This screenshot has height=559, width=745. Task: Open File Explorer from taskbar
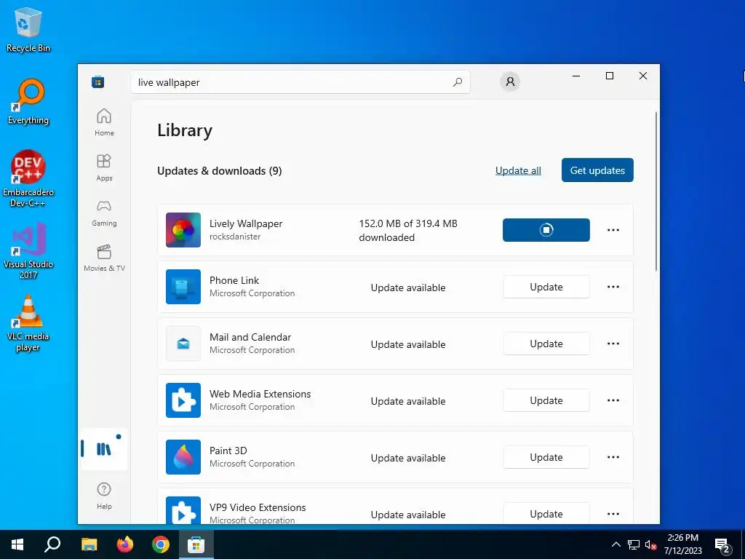pos(89,544)
